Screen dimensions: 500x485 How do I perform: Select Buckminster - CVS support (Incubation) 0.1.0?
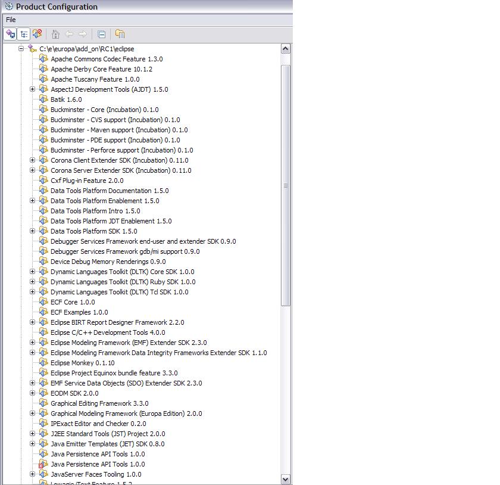[115, 120]
